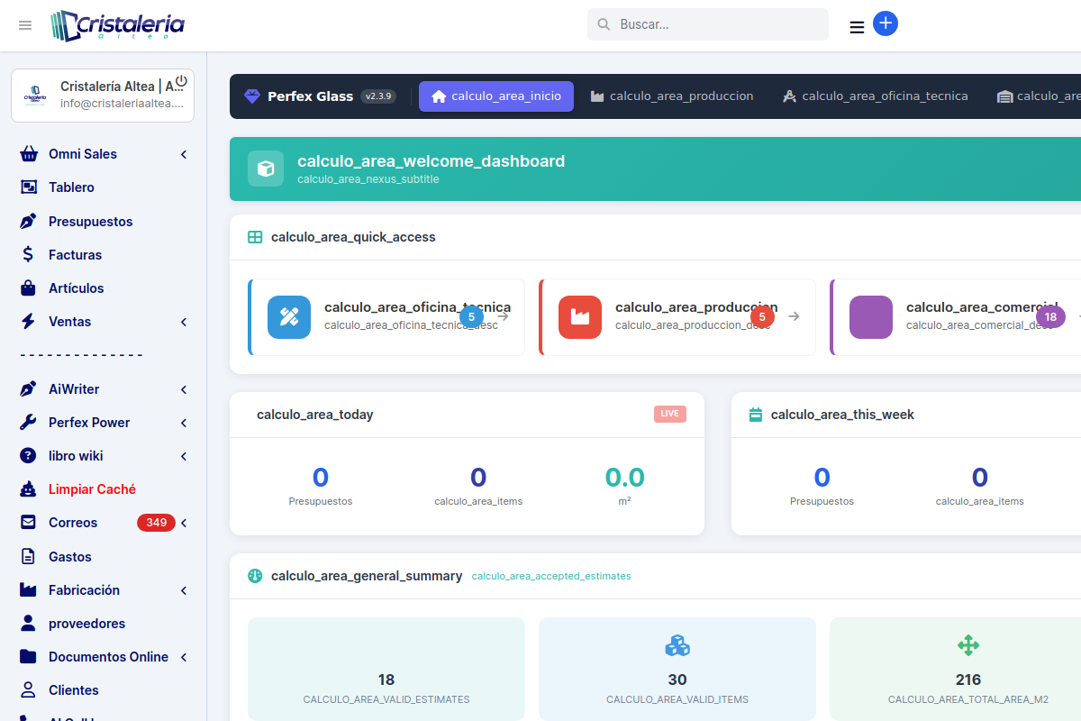Expand the Omni Sales submenu

click(184, 154)
